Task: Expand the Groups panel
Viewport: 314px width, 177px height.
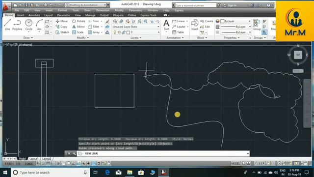Action: [x=260, y=38]
